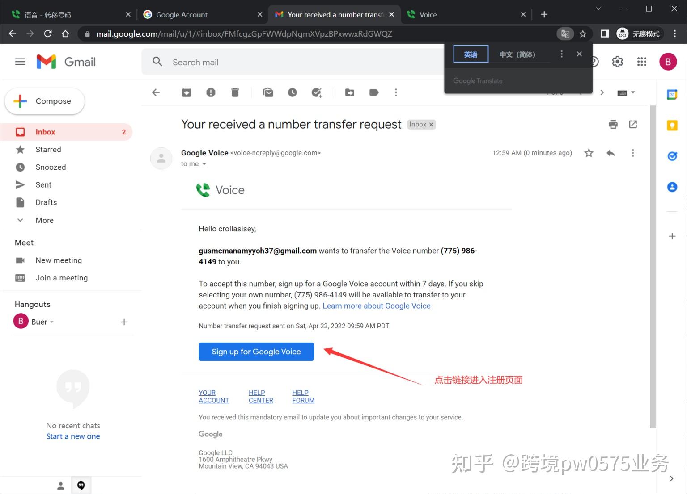This screenshot has height=494, width=687.
Task: Select 中文（简体） in the translate popup
Action: point(517,54)
